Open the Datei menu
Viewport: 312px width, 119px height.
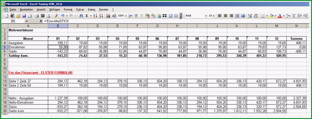(13, 9)
